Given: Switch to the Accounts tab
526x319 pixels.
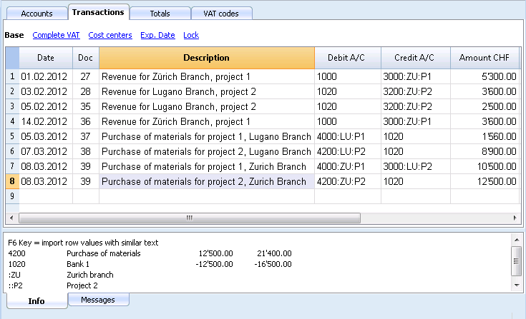Looking at the screenshot, I should [37, 14].
